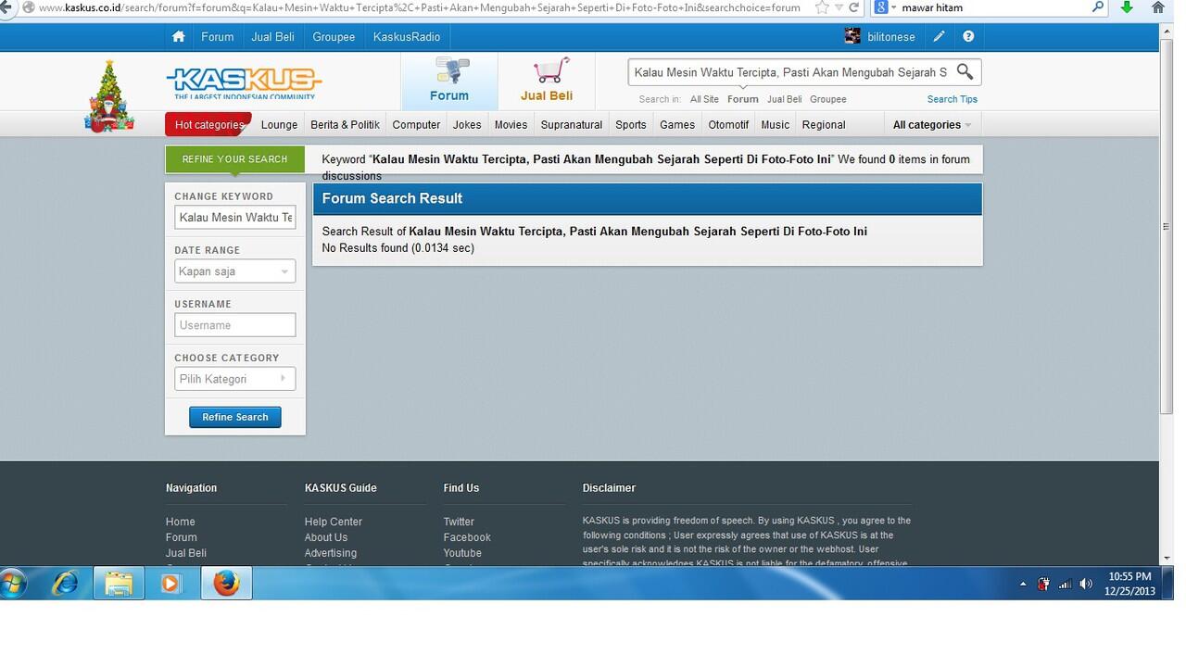Open the Search Tips link

(x=953, y=99)
